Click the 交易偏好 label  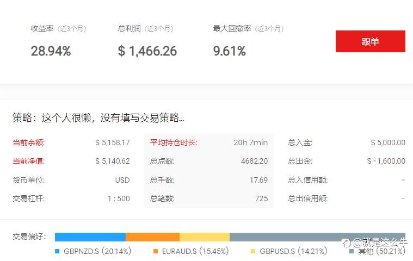point(29,237)
